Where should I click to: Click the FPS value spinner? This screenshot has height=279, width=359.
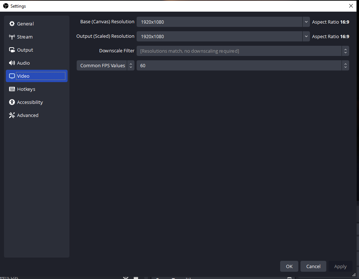[345, 65]
